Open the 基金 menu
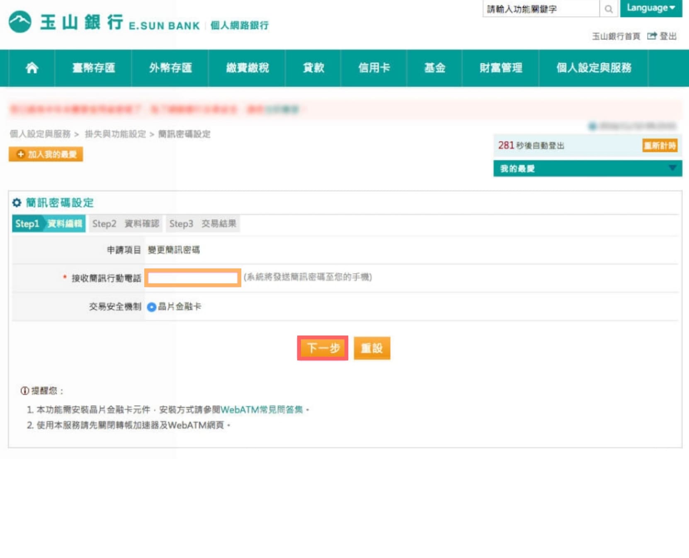Viewport: 689px width, 558px height. 434,68
